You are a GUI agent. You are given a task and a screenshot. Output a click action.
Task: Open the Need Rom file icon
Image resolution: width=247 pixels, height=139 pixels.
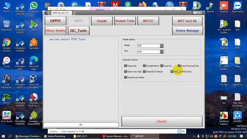pos(237,80)
